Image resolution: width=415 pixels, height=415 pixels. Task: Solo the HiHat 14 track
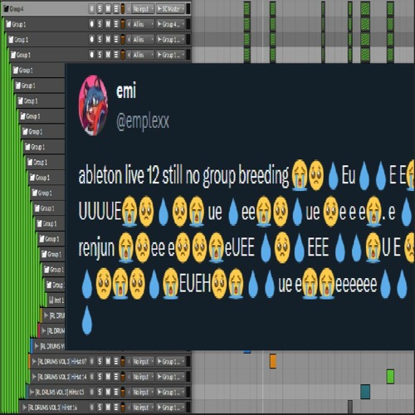click(100, 377)
